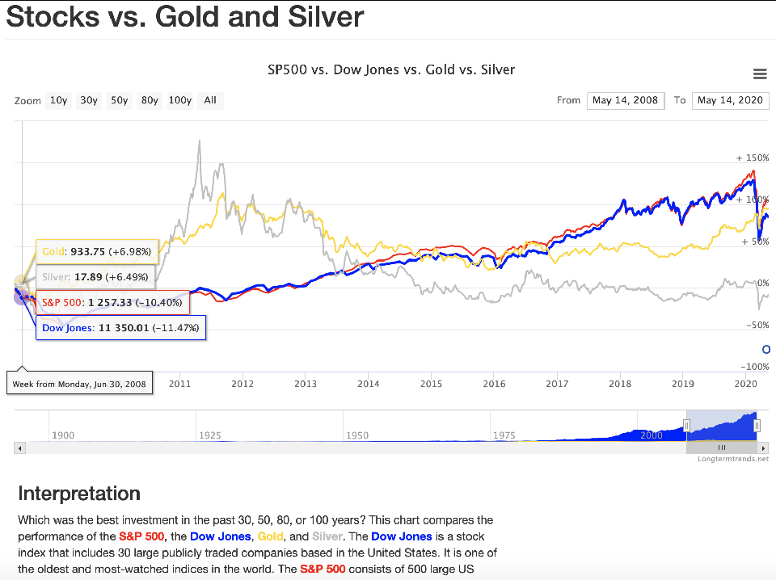Open the chart context hamburger menu
The width and height of the screenshot is (776, 580).
click(759, 74)
